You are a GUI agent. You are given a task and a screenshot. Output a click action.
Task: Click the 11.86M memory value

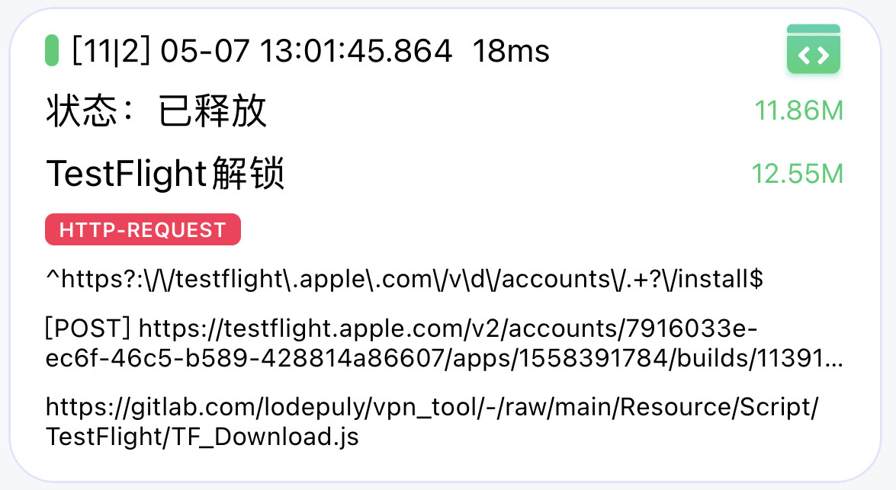[799, 110]
